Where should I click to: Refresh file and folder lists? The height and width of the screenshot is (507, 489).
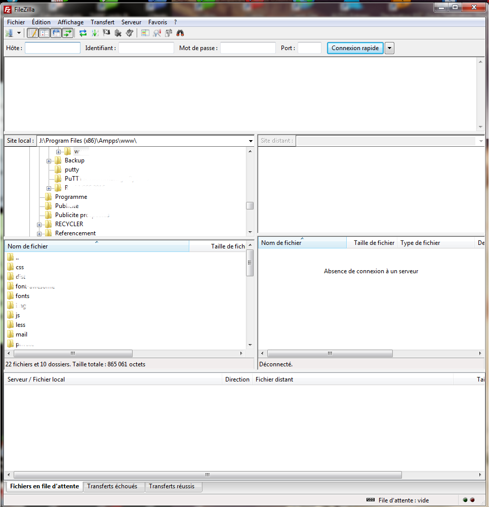pos(83,33)
